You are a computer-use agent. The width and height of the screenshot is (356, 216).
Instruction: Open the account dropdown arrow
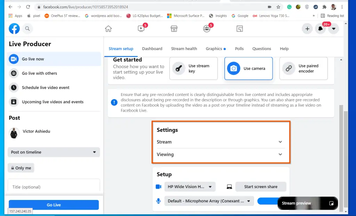[333, 29]
